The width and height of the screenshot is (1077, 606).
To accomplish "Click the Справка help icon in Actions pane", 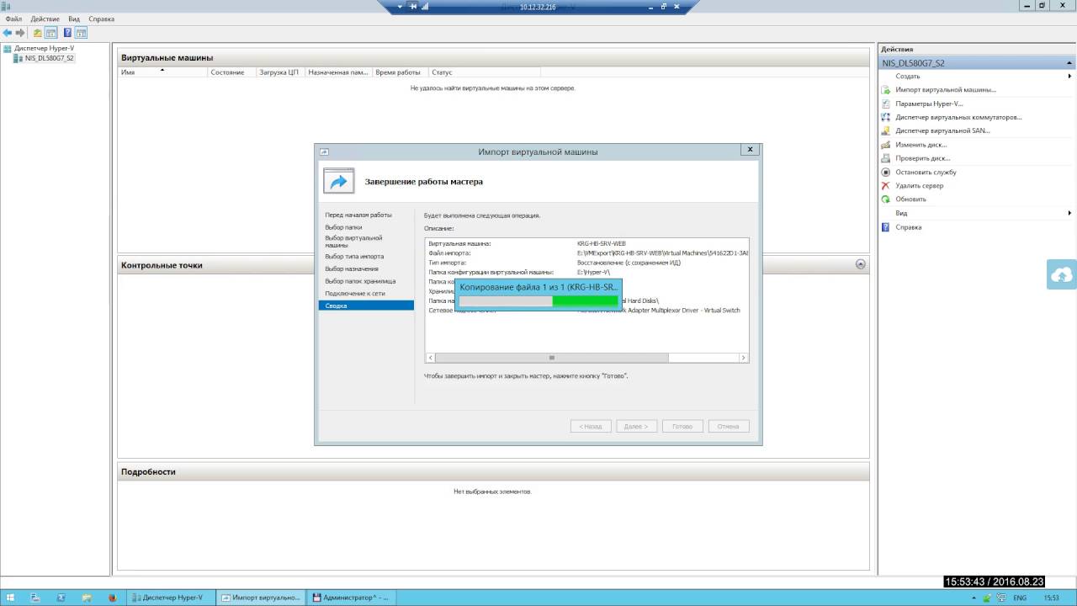I will pos(886,227).
